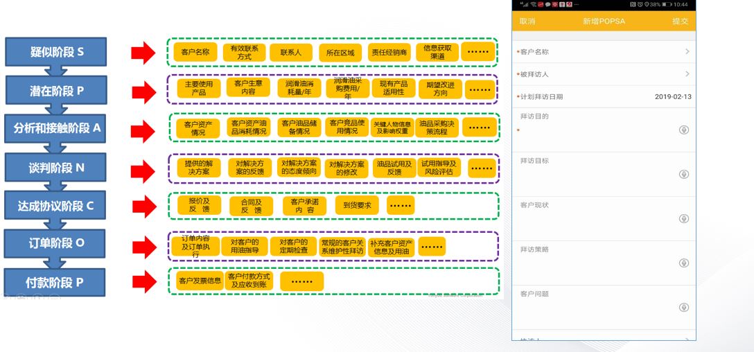This screenshot has width=754, height=352.
Task: Tap the 10:44 clock in status bar
Action: click(x=681, y=4)
